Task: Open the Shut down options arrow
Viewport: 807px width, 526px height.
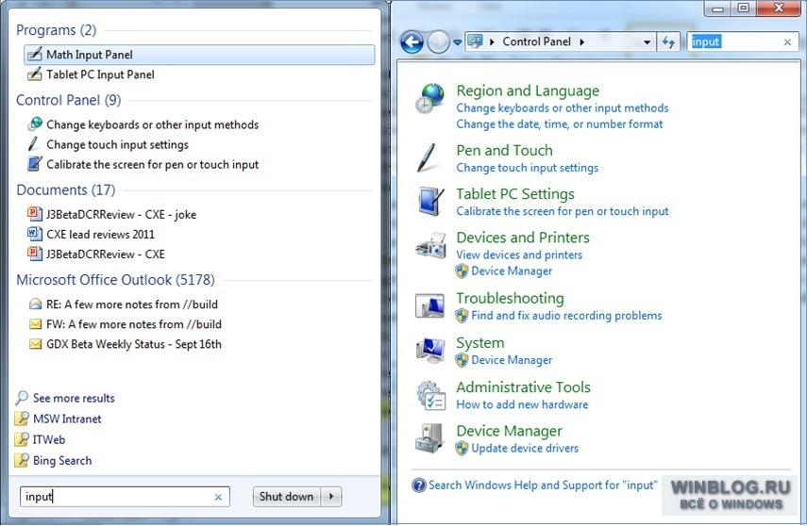Action: click(x=331, y=496)
